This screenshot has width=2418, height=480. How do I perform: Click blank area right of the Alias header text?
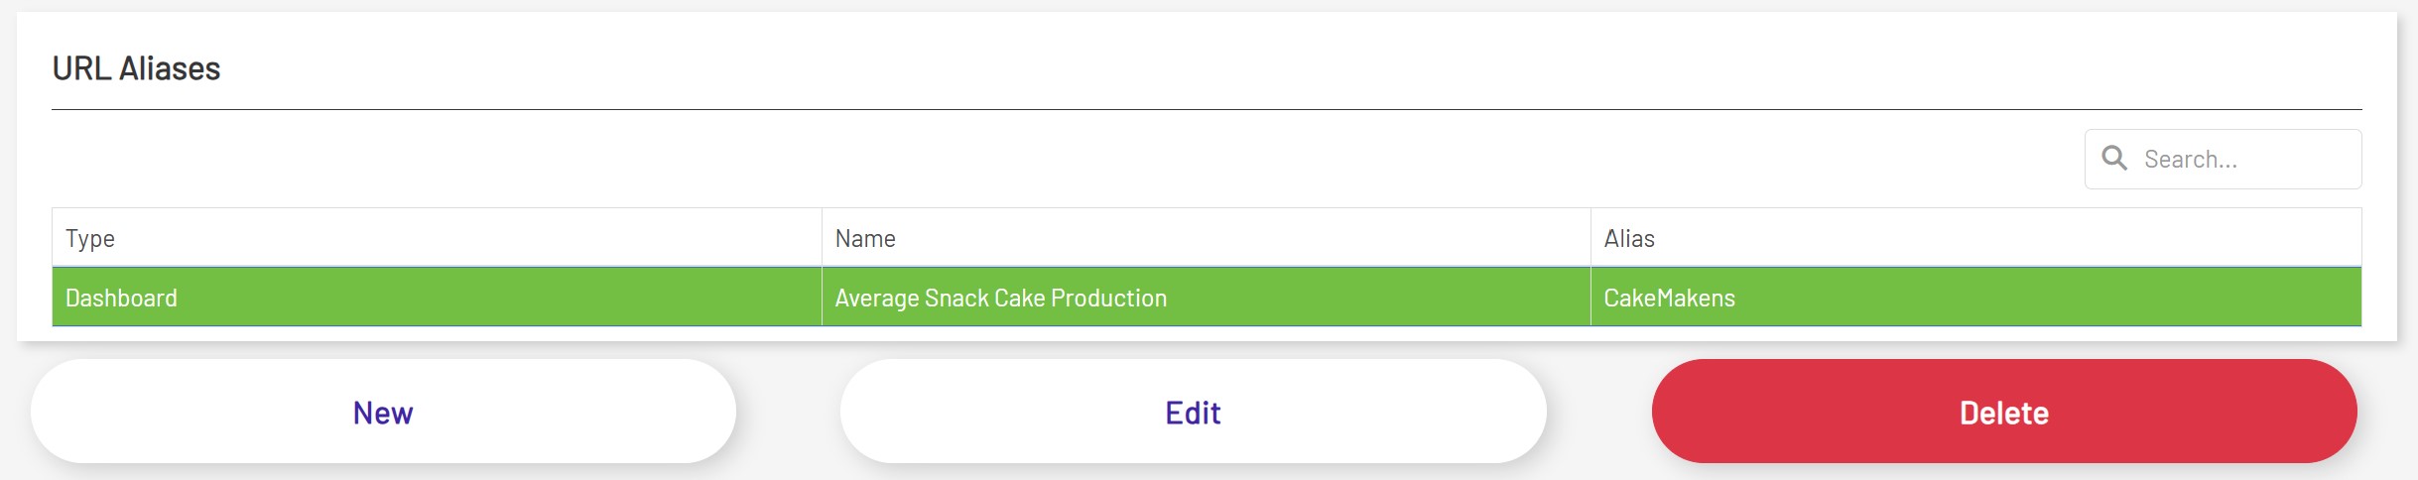tap(1984, 238)
